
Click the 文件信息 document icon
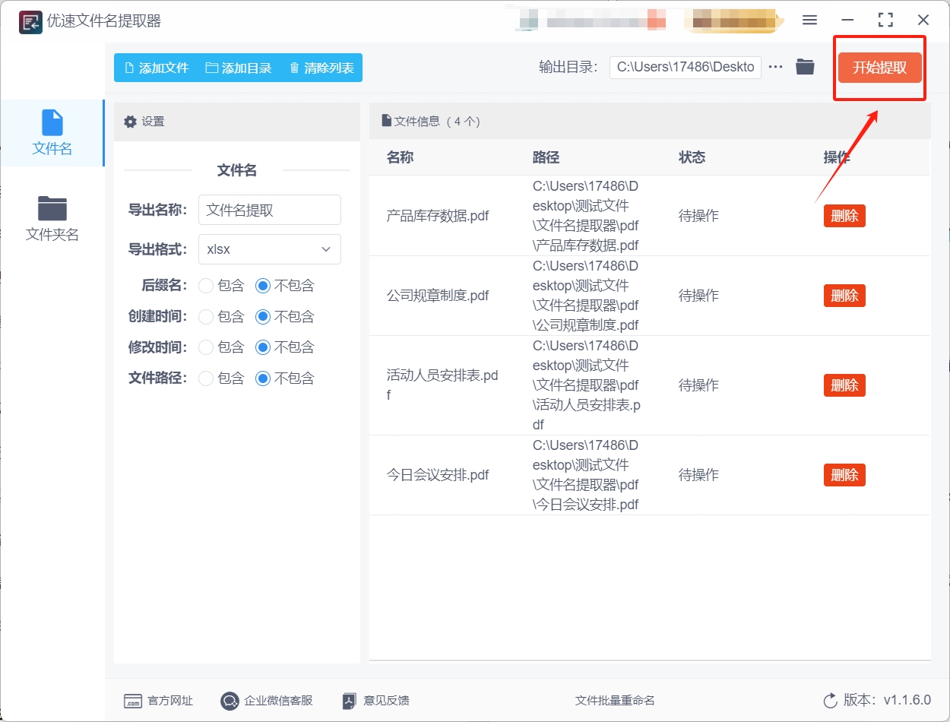[x=387, y=121]
